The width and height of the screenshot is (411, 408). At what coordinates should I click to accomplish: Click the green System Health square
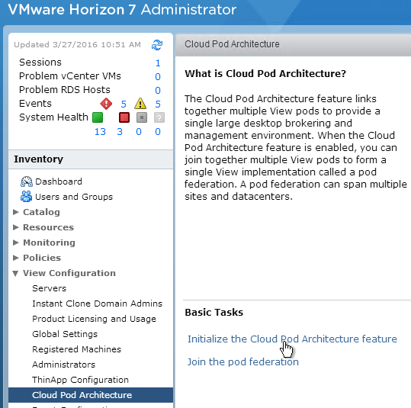98,117
